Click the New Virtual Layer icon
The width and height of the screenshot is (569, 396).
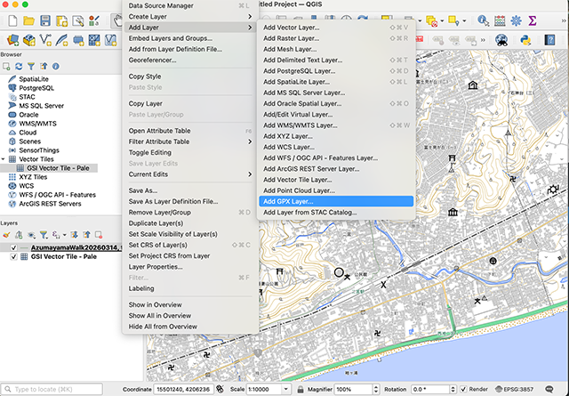point(110,40)
